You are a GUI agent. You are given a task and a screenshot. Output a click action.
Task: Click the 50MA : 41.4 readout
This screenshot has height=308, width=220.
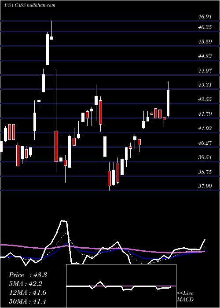pyautogui.click(x=27, y=301)
